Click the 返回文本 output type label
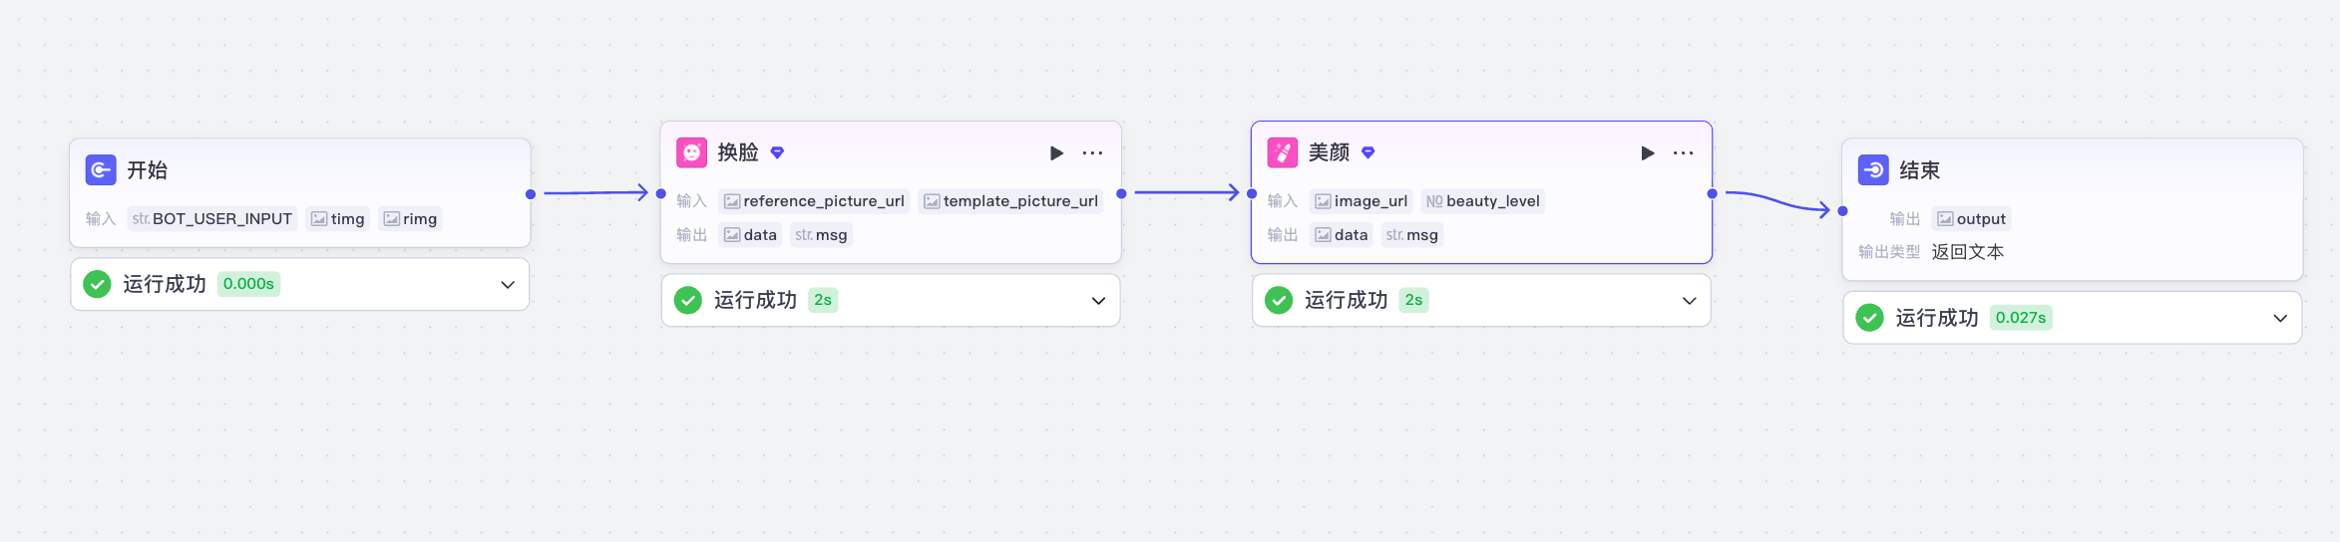2340x542 pixels. point(1967,252)
